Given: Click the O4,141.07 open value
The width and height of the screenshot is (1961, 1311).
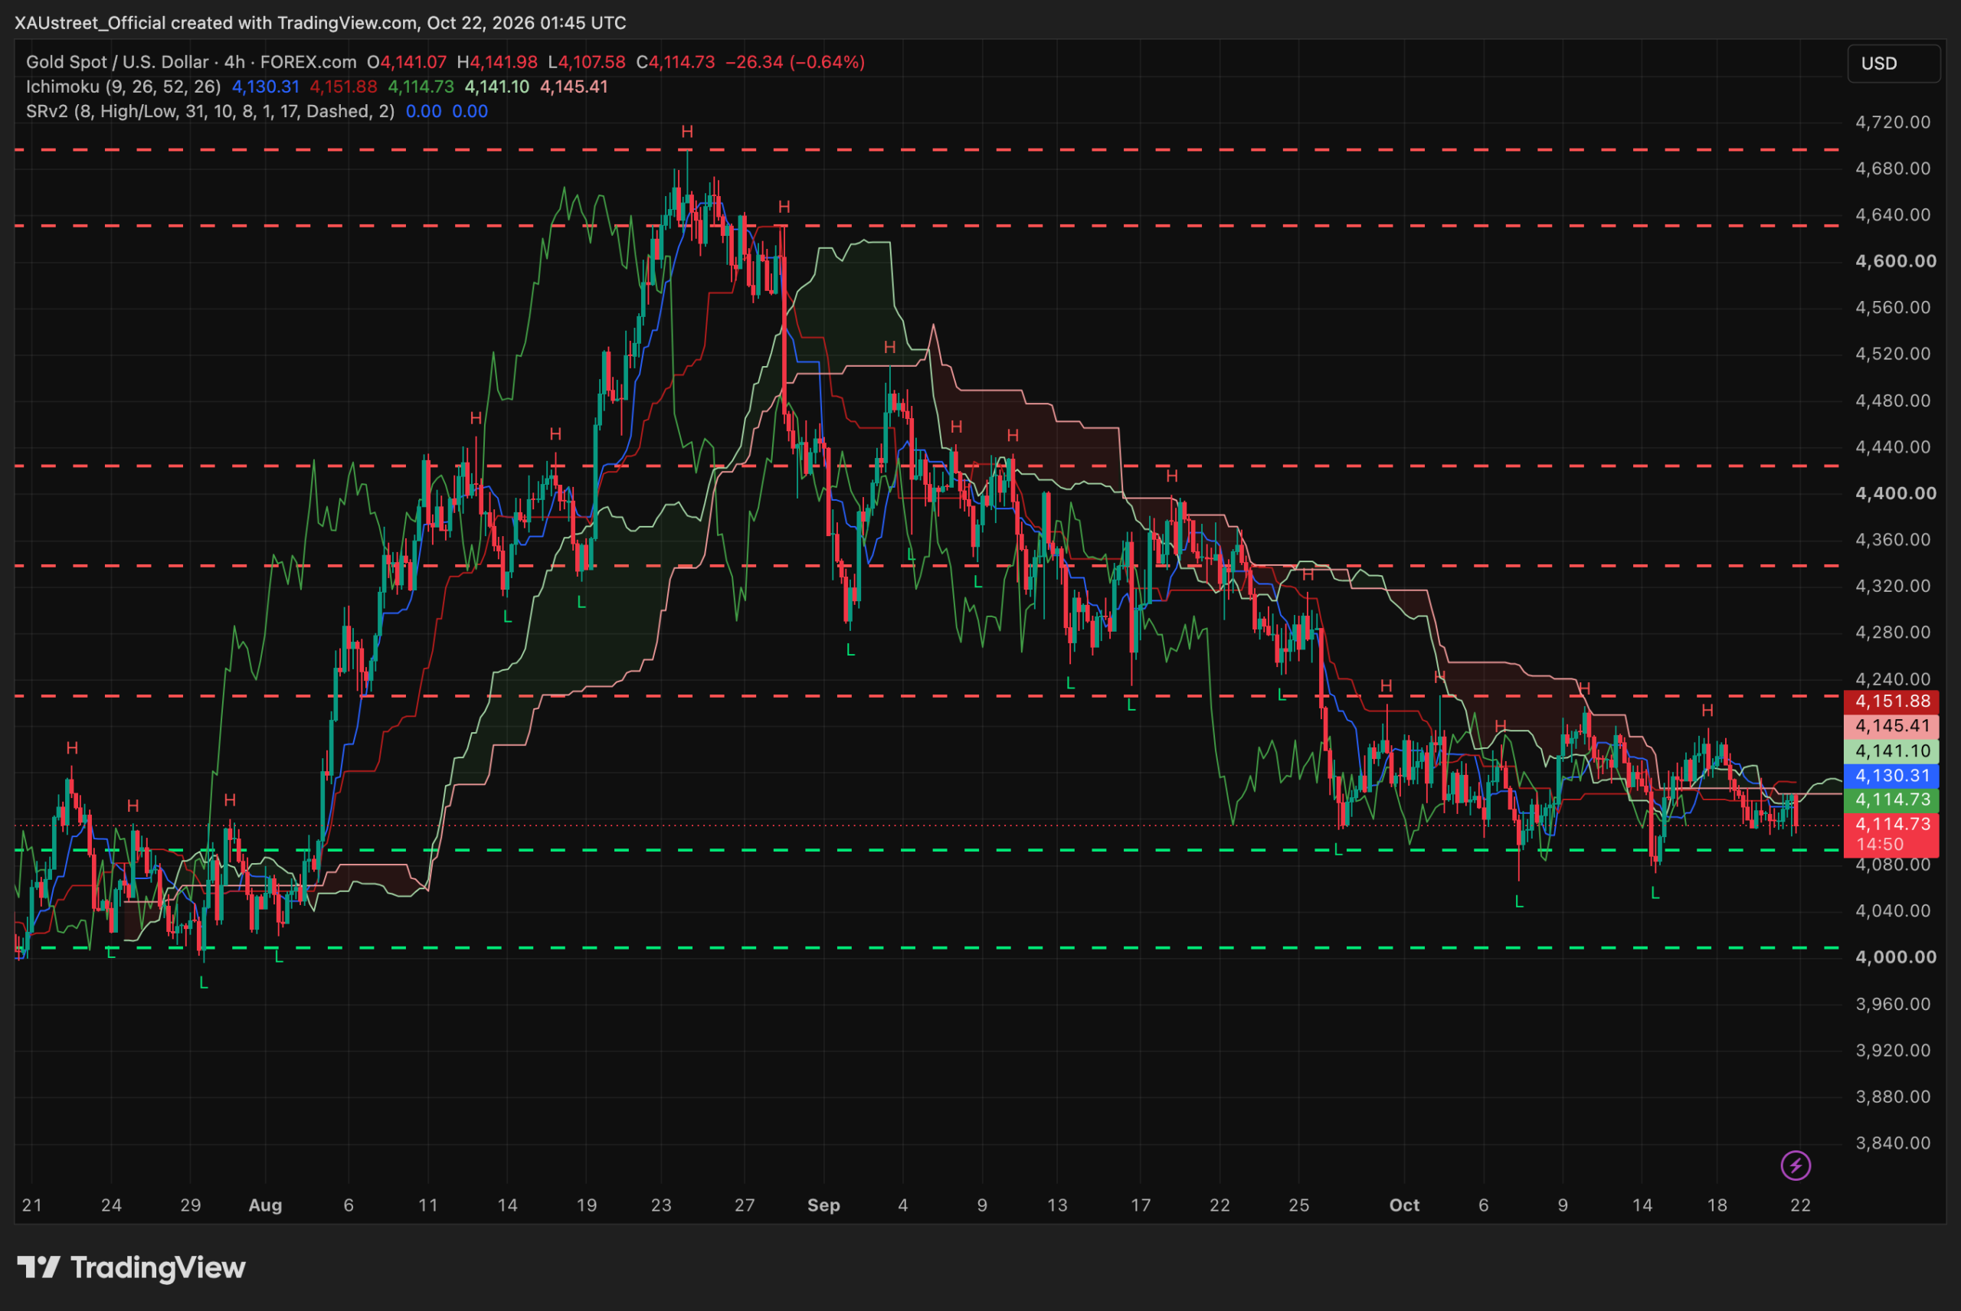Looking at the screenshot, I should (x=407, y=62).
